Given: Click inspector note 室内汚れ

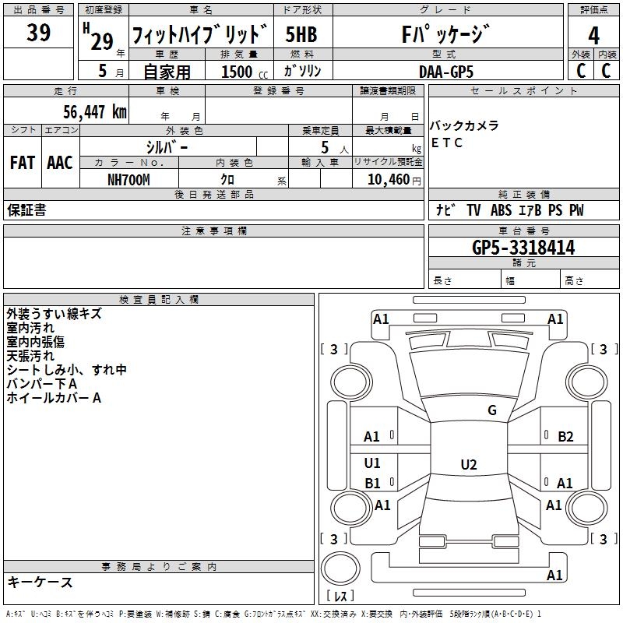Looking at the screenshot, I should [x=30, y=328].
